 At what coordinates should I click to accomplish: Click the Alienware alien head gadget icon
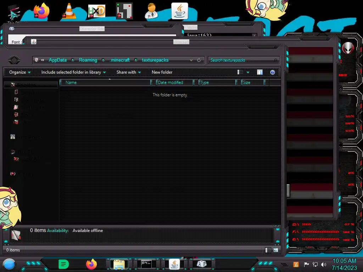pyautogui.click(x=348, y=48)
